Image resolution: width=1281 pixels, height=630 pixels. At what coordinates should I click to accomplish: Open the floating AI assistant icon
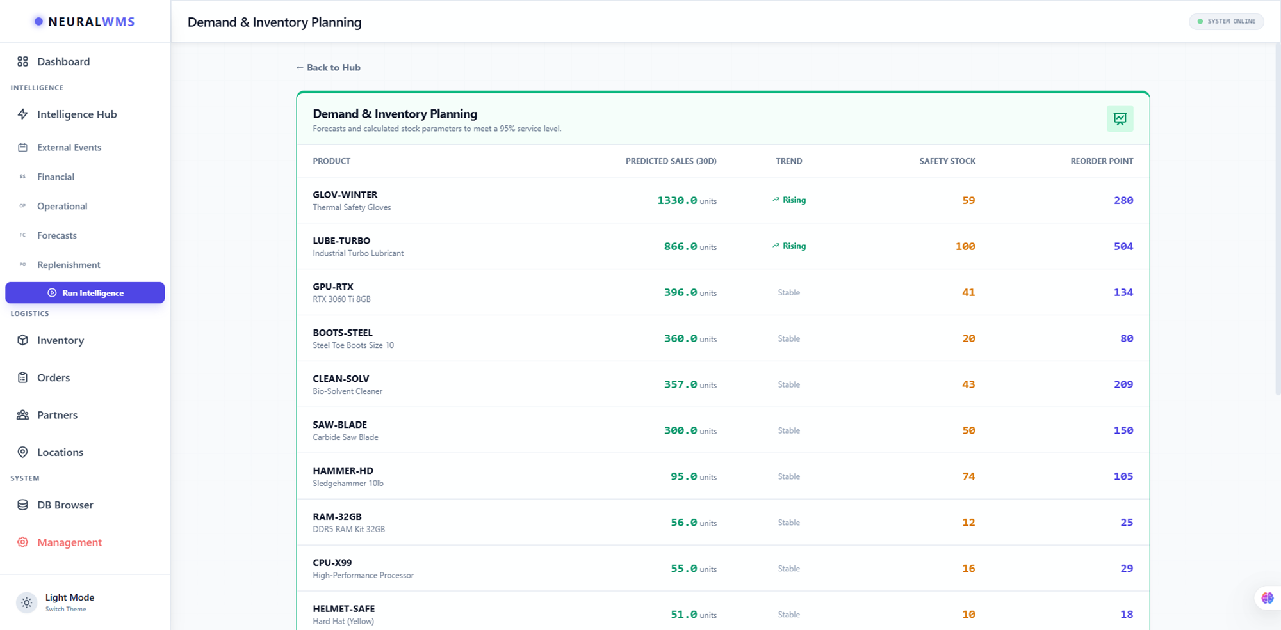click(1267, 597)
